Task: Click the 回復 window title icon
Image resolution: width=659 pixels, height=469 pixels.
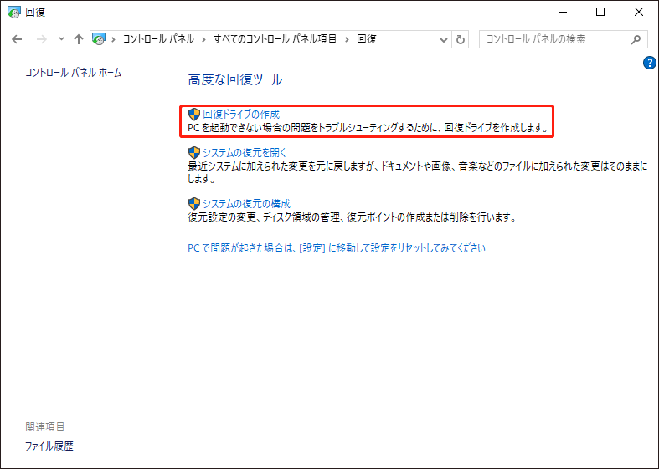Action: (x=14, y=13)
